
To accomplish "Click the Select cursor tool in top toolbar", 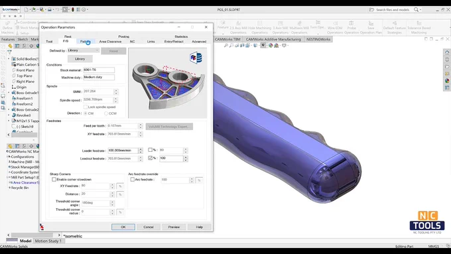I will point(65,9).
